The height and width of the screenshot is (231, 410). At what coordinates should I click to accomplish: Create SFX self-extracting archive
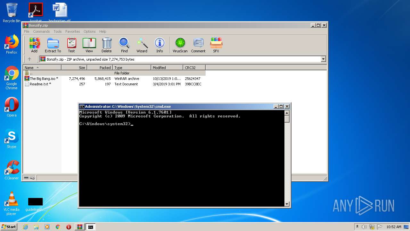pyautogui.click(x=216, y=45)
